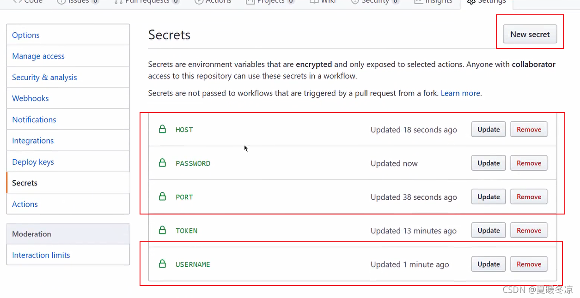The height and width of the screenshot is (298, 580).
Task: Open the Learn more link
Action: [x=460, y=93]
